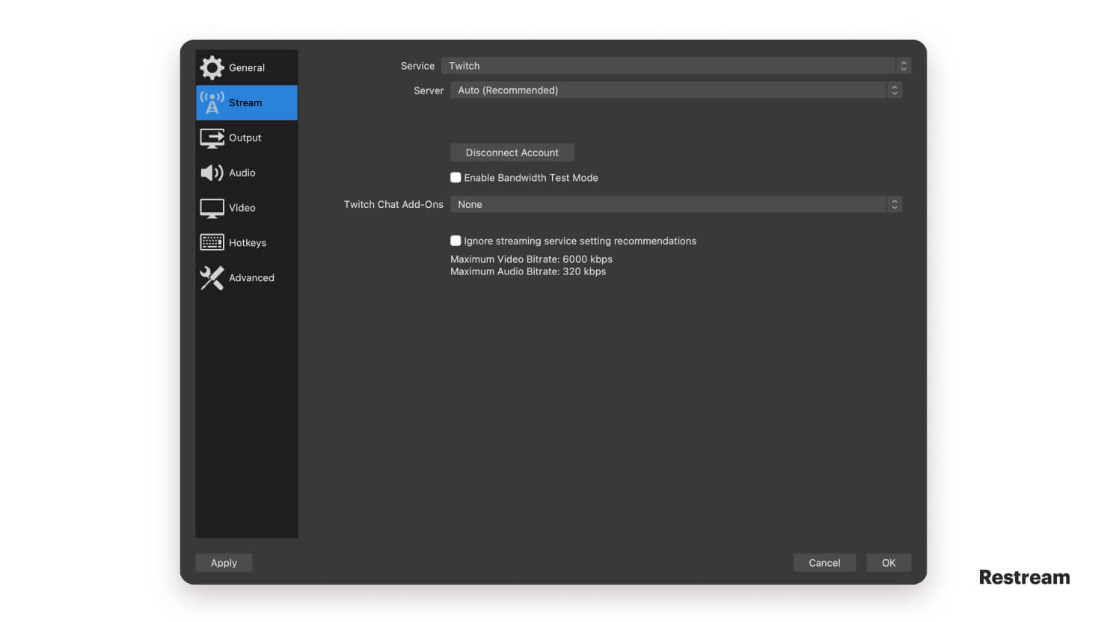Click the Audio speaker icon
Screen dimensions: 1107x622
tap(212, 173)
